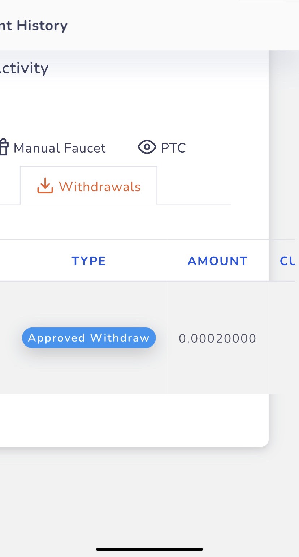Select the 0.00020000 amount cell

[217, 338]
